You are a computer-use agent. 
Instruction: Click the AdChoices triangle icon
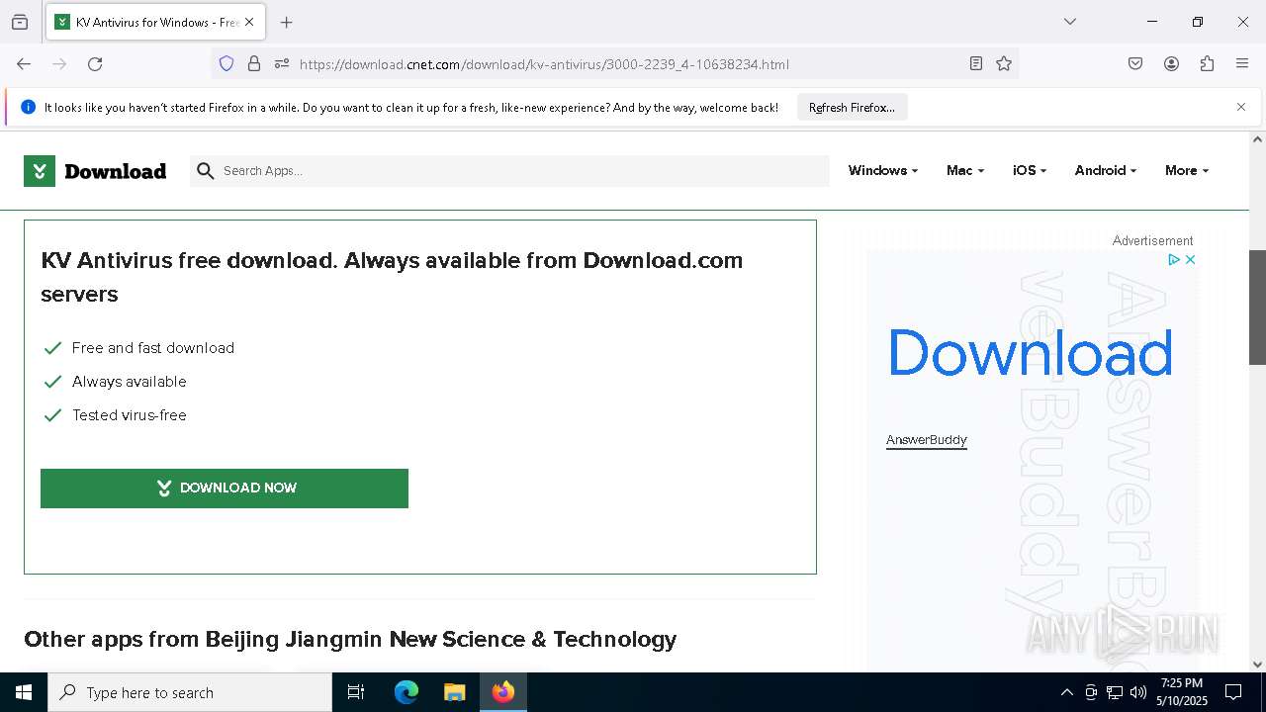[1174, 259]
